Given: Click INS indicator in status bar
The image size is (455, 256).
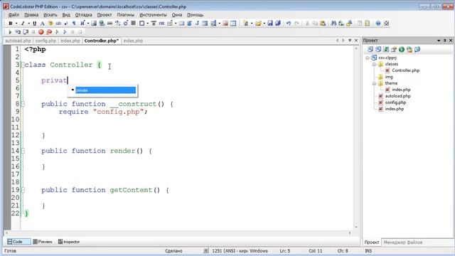Looking at the screenshot, I should 368,251.
